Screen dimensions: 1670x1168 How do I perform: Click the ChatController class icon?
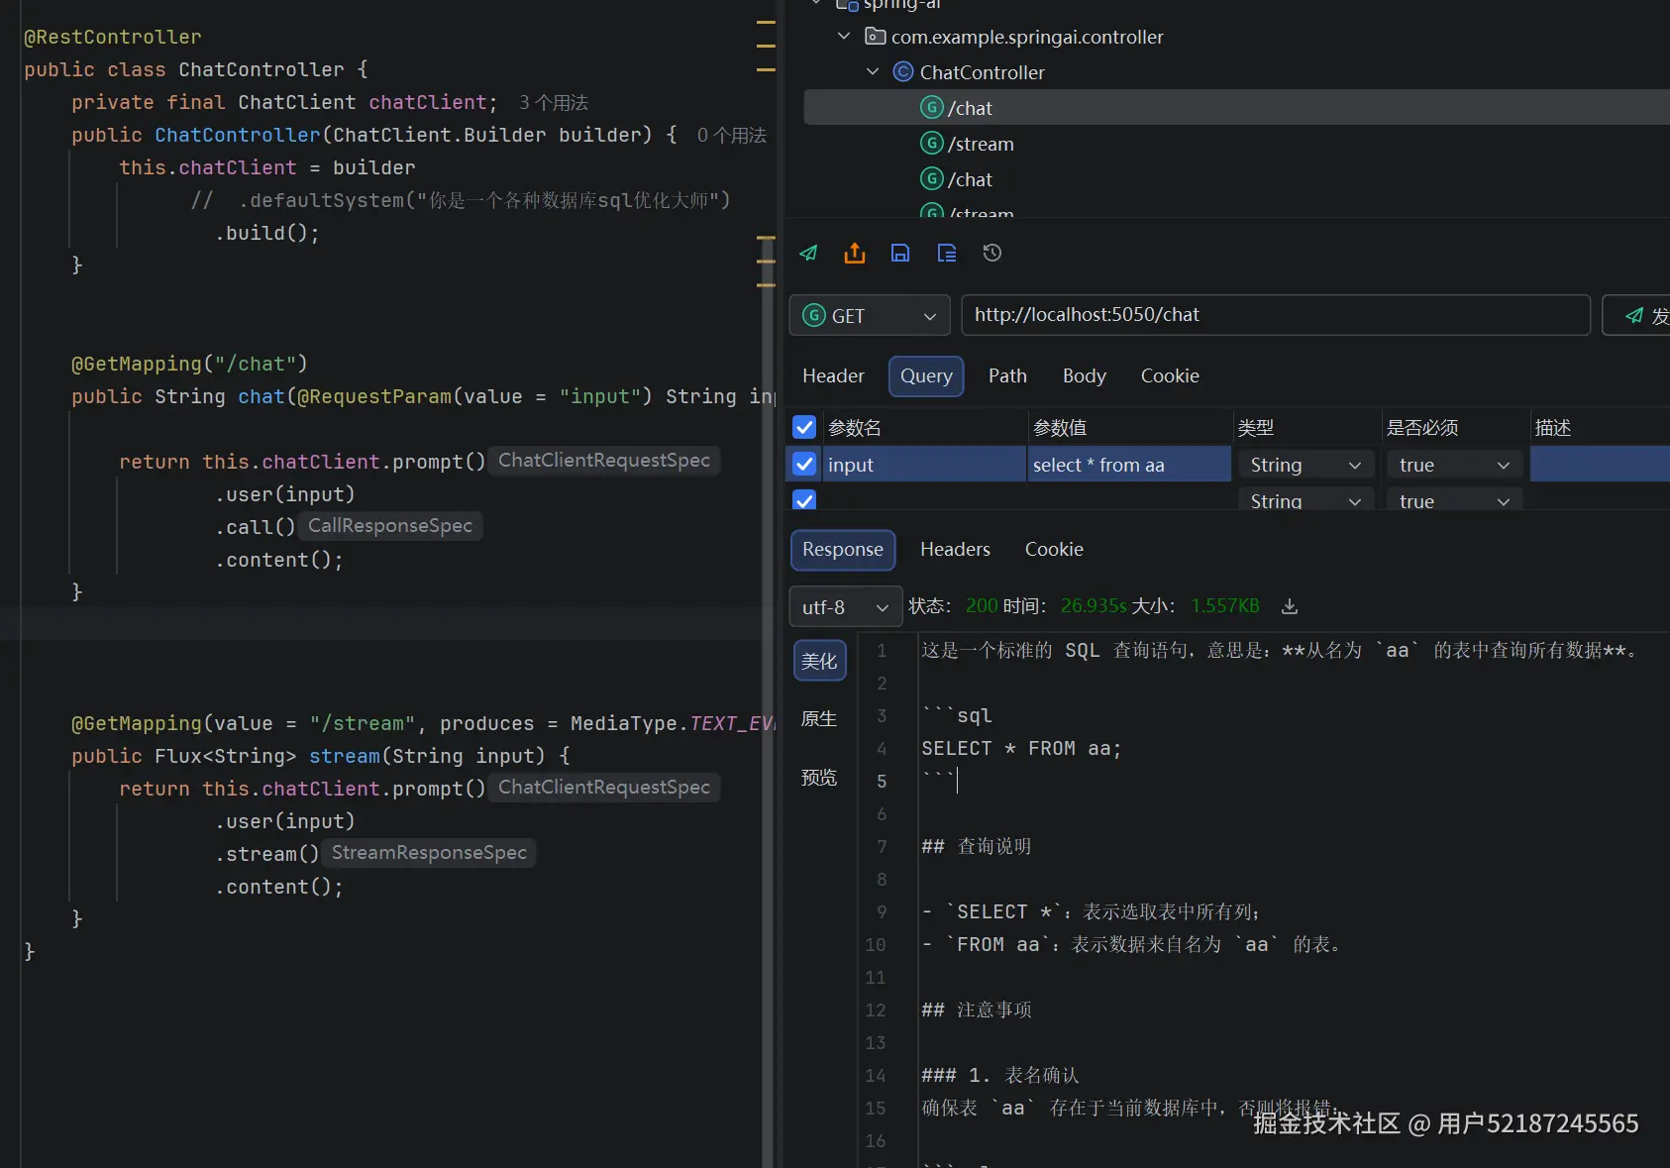[x=903, y=72]
